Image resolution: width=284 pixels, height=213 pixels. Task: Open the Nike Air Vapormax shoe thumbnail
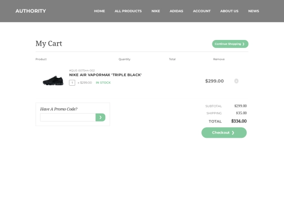coord(53,80)
